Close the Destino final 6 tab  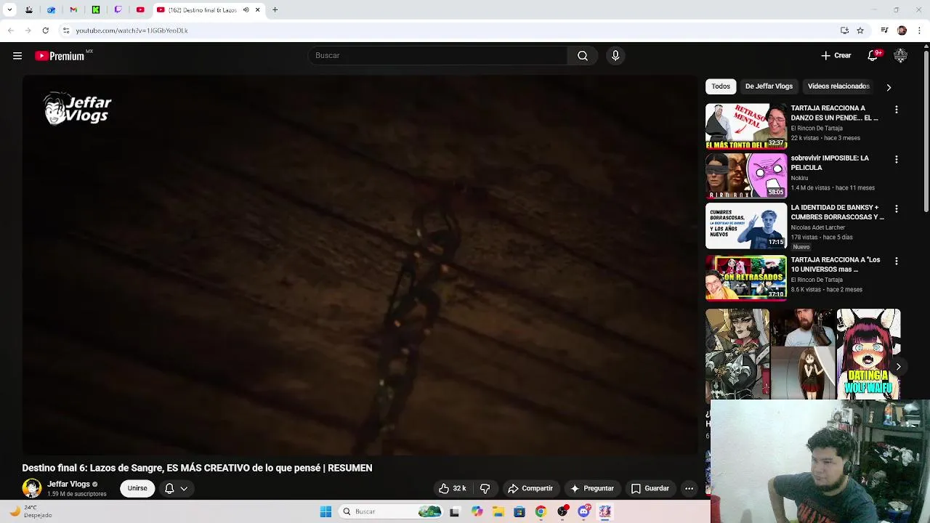257,10
